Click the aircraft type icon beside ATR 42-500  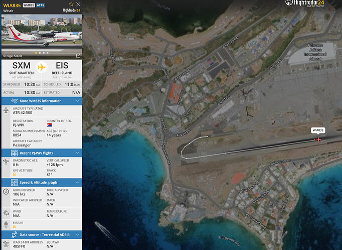(x=6, y=110)
